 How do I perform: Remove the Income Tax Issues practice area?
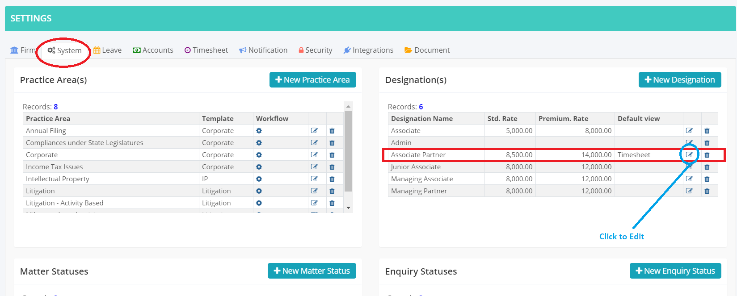click(x=332, y=167)
